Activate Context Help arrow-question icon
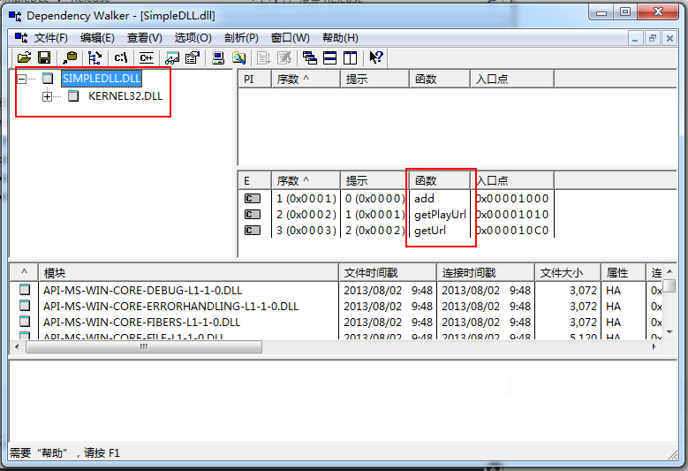 tap(375, 57)
